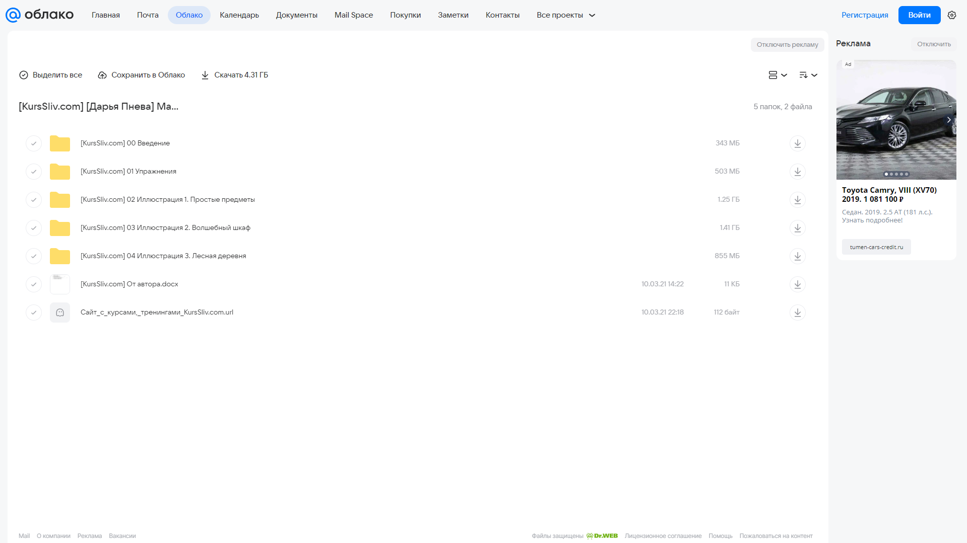Go to the Почта tab

tap(148, 15)
